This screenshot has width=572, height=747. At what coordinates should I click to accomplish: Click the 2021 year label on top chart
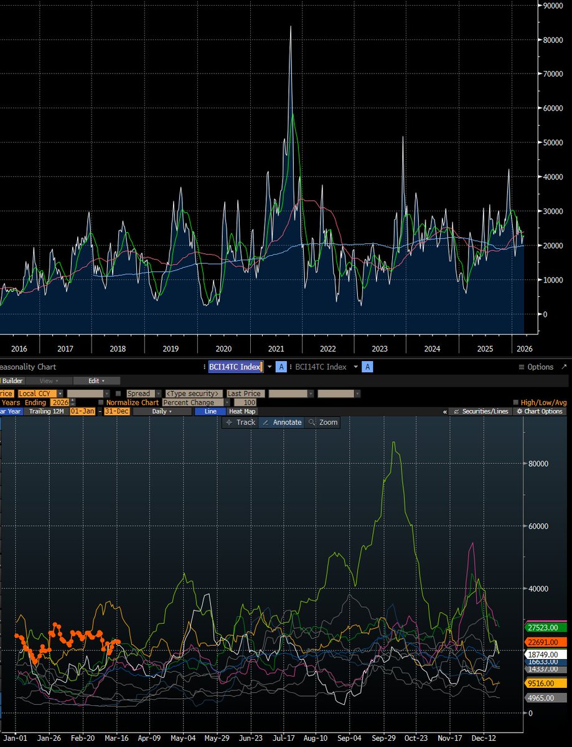pos(275,349)
